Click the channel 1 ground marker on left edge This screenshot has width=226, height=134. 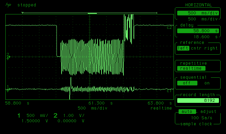tap(8, 88)
